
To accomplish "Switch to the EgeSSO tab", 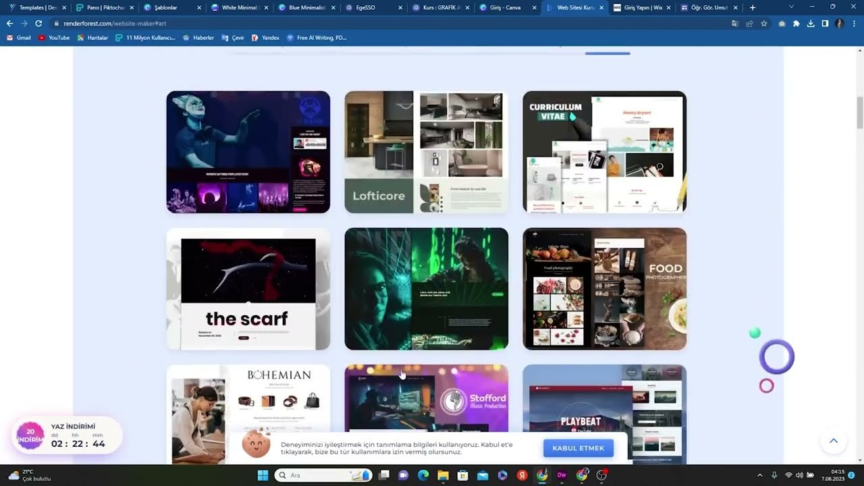I will coord(369,7).
